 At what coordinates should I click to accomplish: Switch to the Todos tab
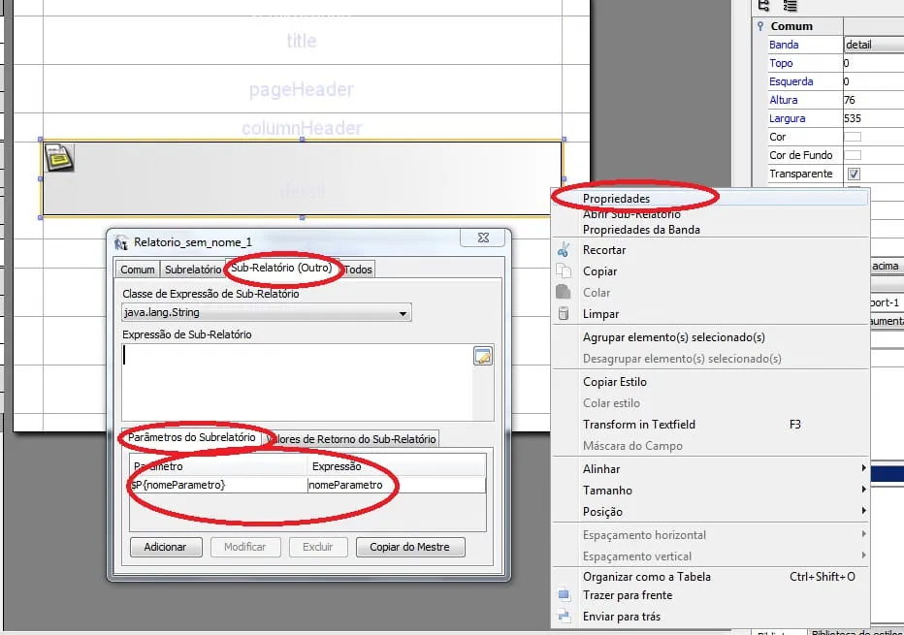pos(358,270)
